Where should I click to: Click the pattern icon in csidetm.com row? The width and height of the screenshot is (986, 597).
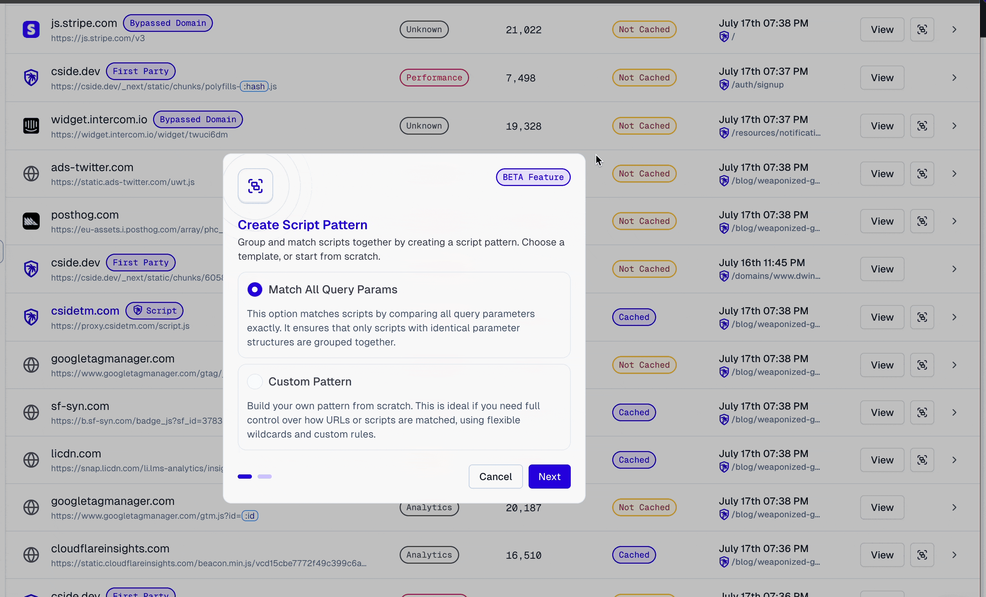click(x=922, y=317)
